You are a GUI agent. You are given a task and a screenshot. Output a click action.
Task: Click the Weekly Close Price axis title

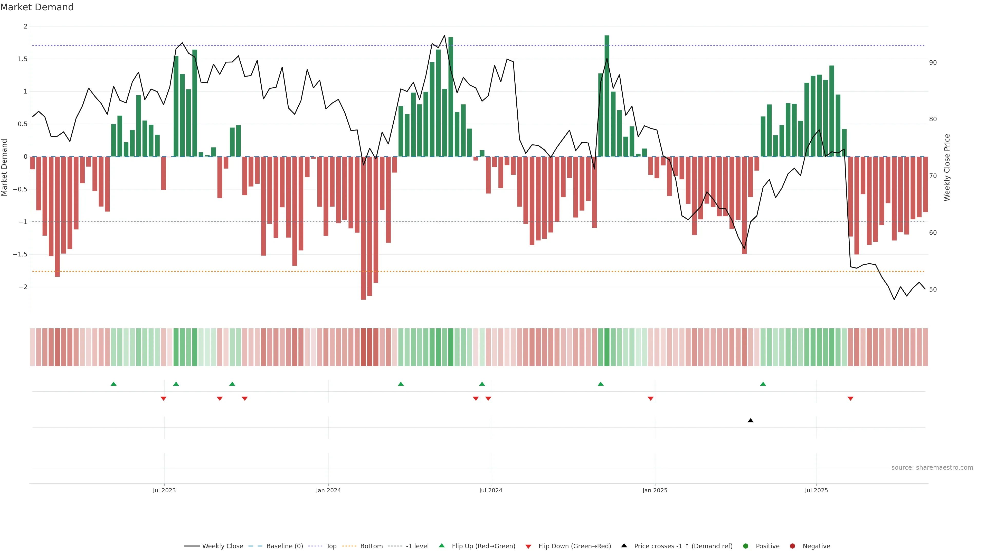pyautogui.click(x=947, y=167)
